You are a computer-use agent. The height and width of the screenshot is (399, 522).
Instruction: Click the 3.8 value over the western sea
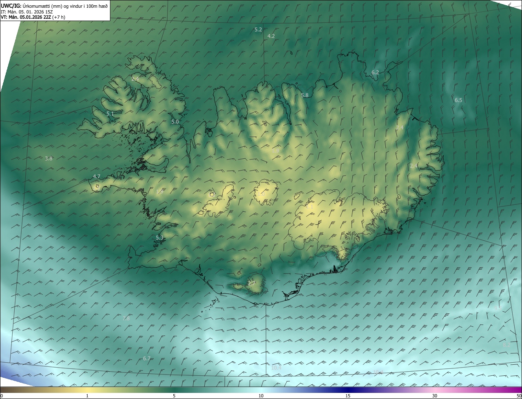49,159
